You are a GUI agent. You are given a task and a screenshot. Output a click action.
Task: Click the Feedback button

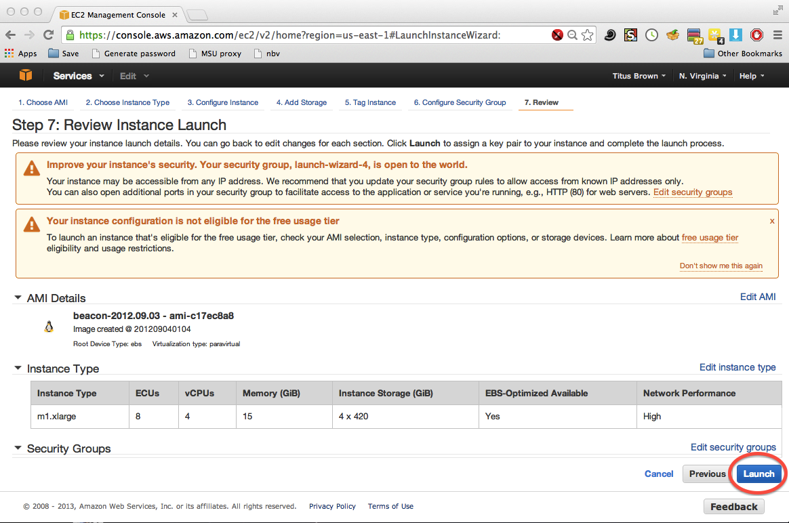pos(733,507)
